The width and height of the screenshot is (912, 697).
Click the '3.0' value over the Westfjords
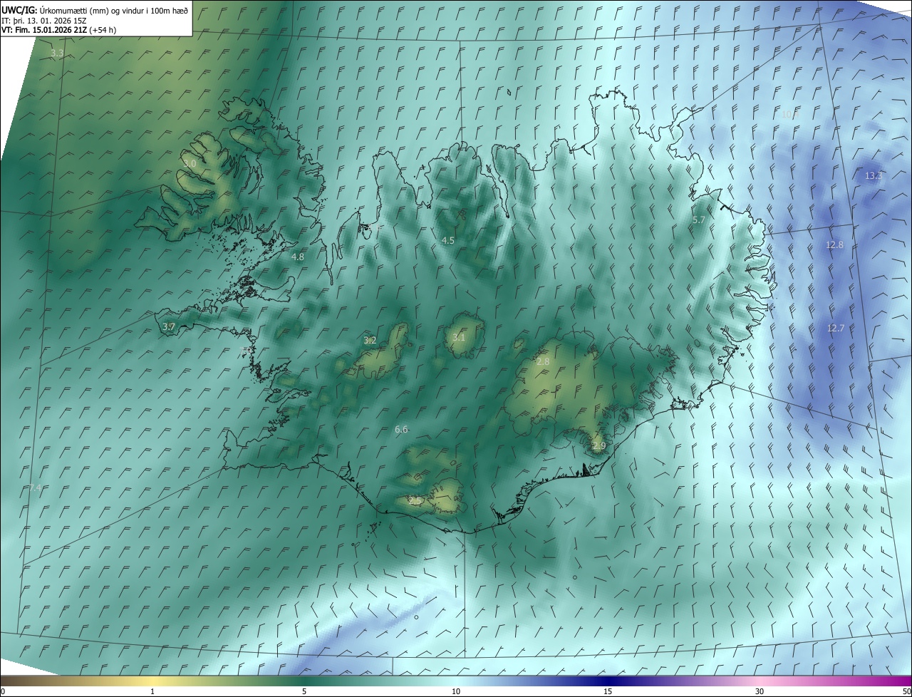point(190,164)
